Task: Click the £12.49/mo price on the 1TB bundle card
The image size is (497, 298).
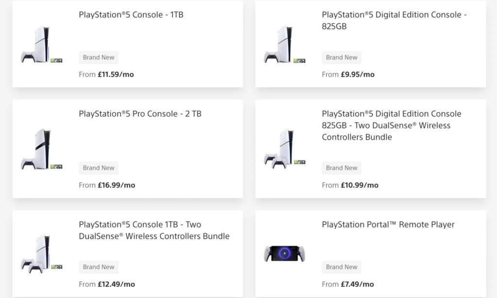Action: tap(107, 284)
